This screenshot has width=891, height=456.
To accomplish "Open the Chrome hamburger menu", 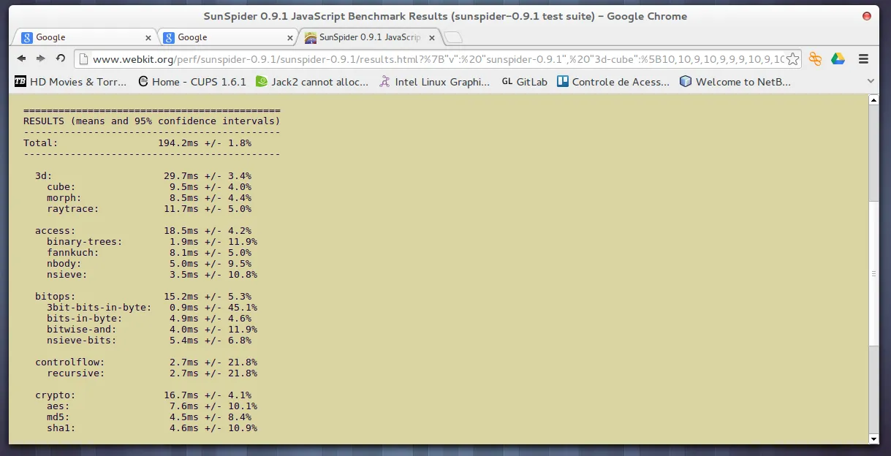I will [x=863, y=58].
